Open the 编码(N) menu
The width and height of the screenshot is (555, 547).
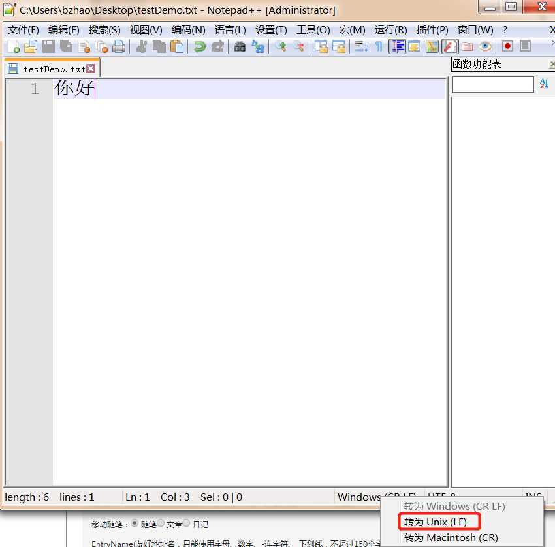click(x=188, y=30)
